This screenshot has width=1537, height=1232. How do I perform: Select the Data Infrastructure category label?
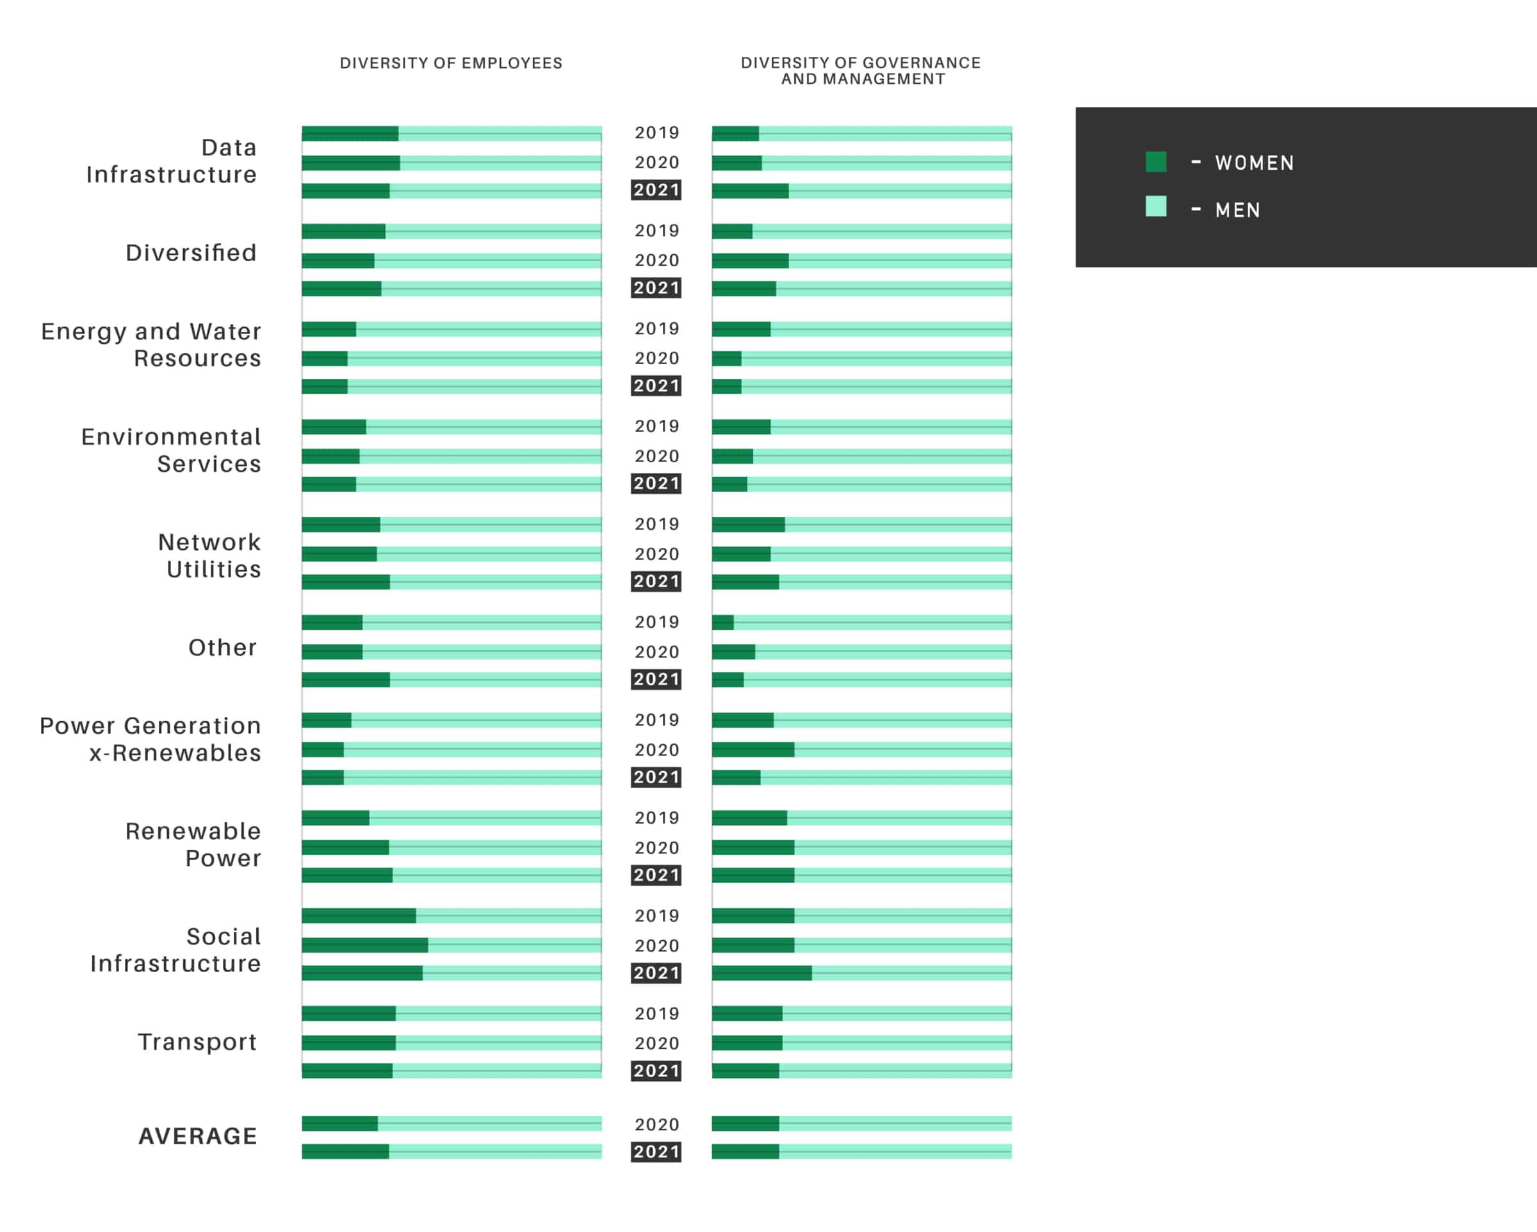tap(172, 161)
